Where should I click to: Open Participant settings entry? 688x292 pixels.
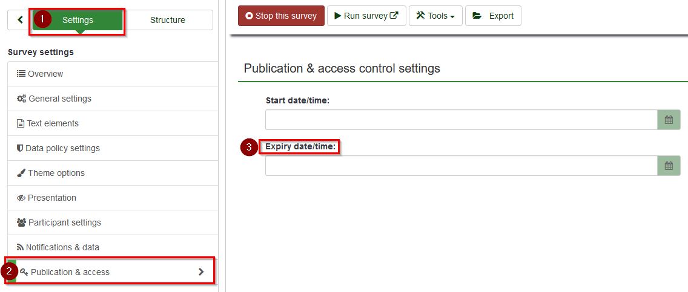click(x=113, y=222)
